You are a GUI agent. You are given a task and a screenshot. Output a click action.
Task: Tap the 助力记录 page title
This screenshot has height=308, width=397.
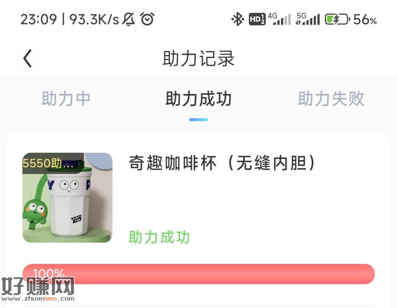tap(198, 58)
